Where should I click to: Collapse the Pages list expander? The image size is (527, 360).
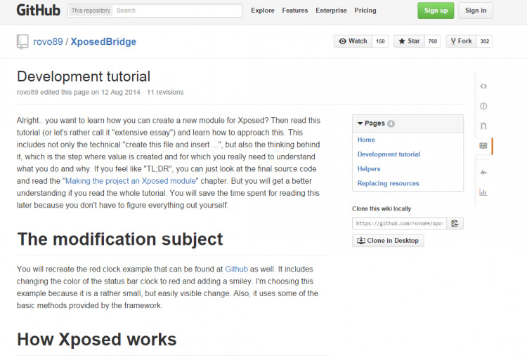point(360,124)
